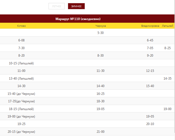Viewport: 175px width, 140px height.
Task: Select the 11-00 Кстово time
Action: coord(21,71)
